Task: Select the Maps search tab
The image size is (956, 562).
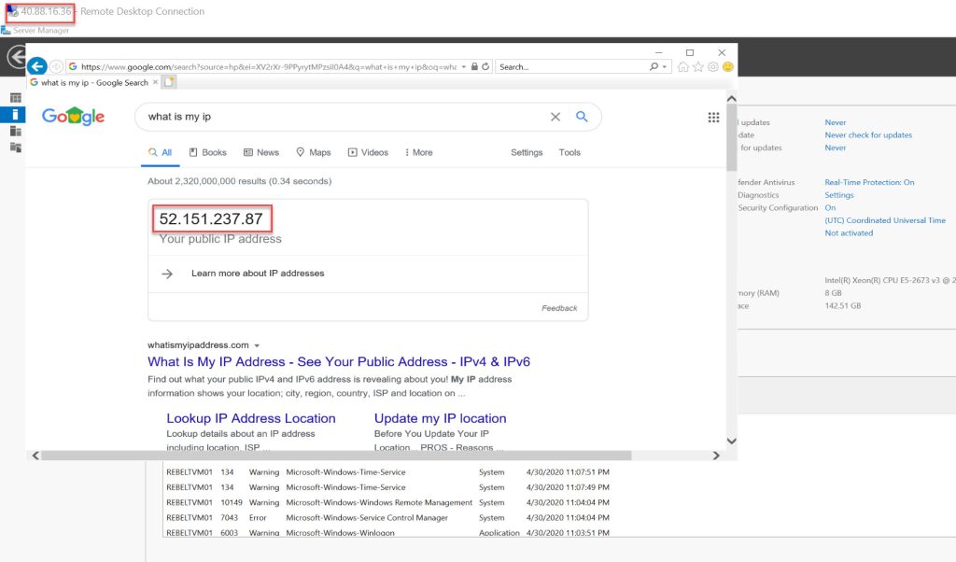Action: click(x=313, y=151)
